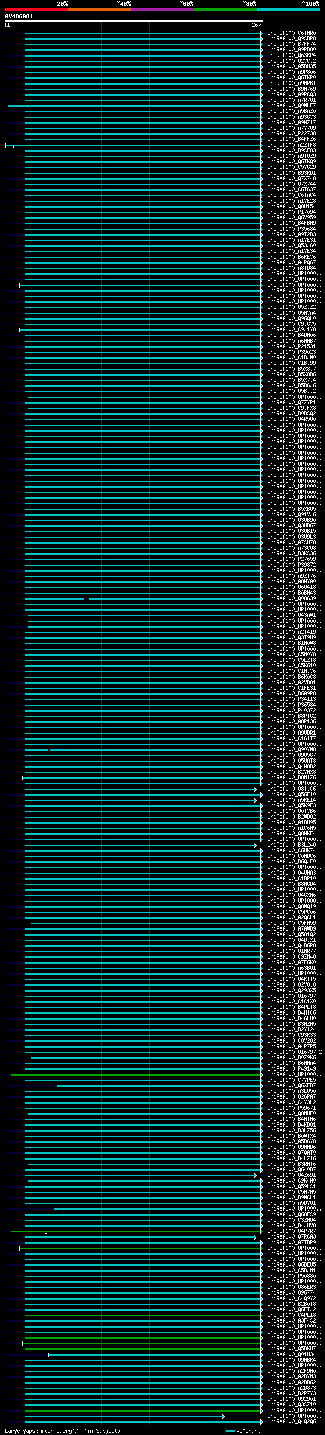Open hit UniRef100_Q2VCJ2
325x1435 pixels.
tap(291, 61)
